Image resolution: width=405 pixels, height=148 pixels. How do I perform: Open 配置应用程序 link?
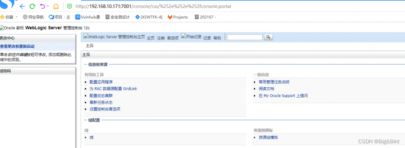click(x=101, y=82)
